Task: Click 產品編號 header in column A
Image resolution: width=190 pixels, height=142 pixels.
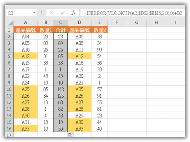Action: click(25, 30)
